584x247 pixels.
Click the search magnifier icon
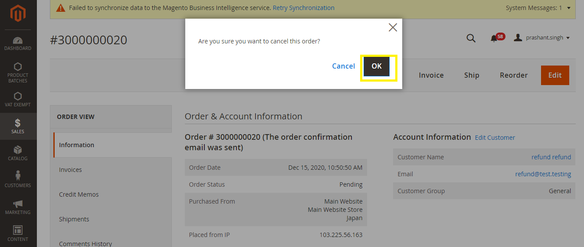tap(471, 38)
